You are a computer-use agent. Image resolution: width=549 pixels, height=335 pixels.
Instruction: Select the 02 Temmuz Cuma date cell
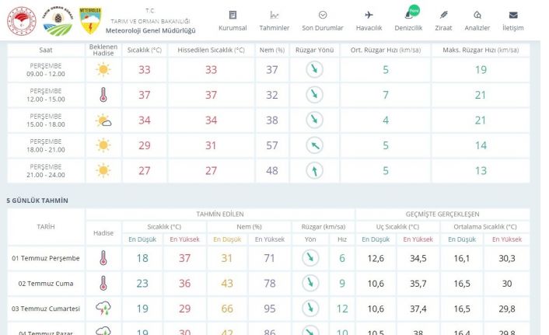46,284
